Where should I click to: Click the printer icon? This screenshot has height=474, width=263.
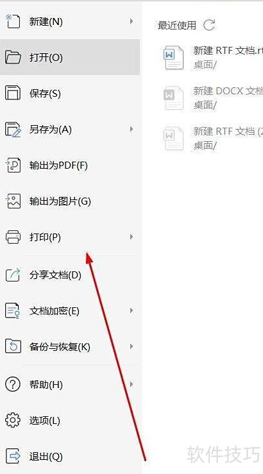[x=13, y=237]
